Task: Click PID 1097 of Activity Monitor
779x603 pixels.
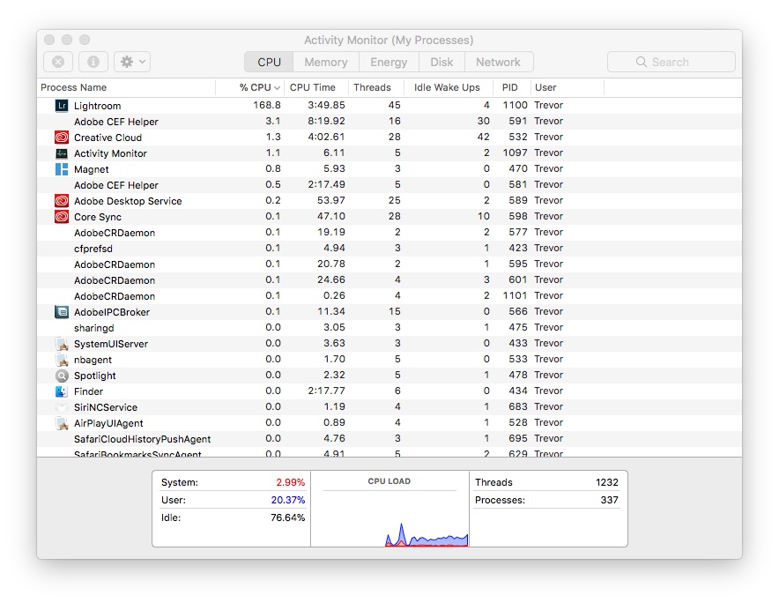Action: tap(515, 153)
